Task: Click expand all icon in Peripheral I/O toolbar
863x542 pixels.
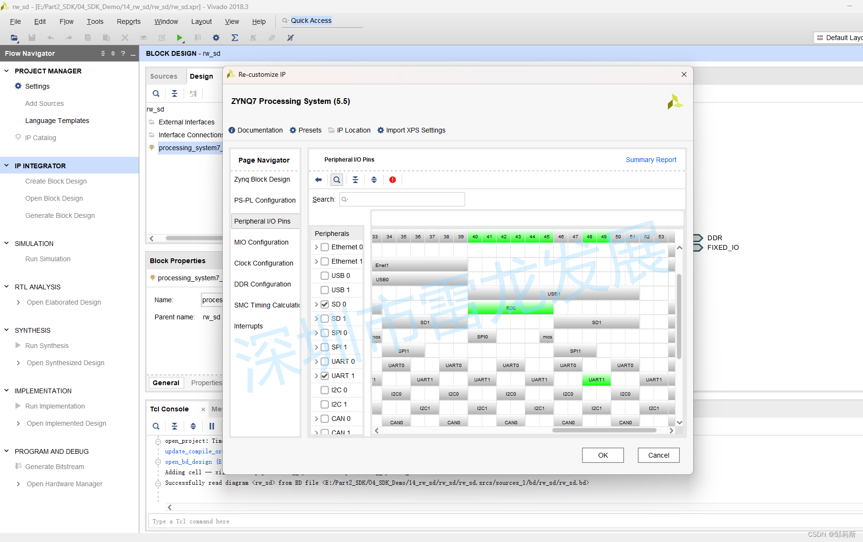Action: click(374, 180)
